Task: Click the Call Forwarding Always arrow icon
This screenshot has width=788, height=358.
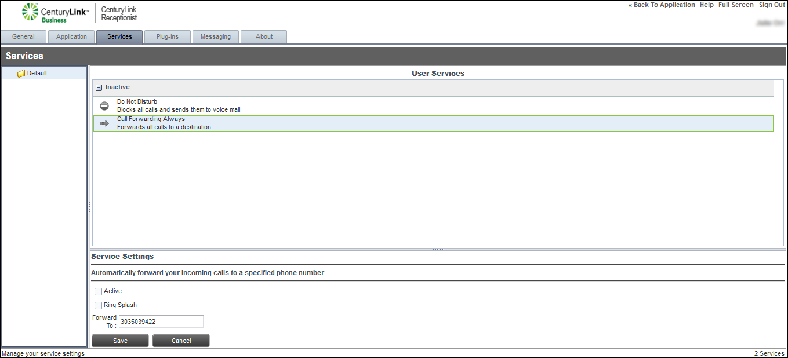Action: click(x=104, y=123)
